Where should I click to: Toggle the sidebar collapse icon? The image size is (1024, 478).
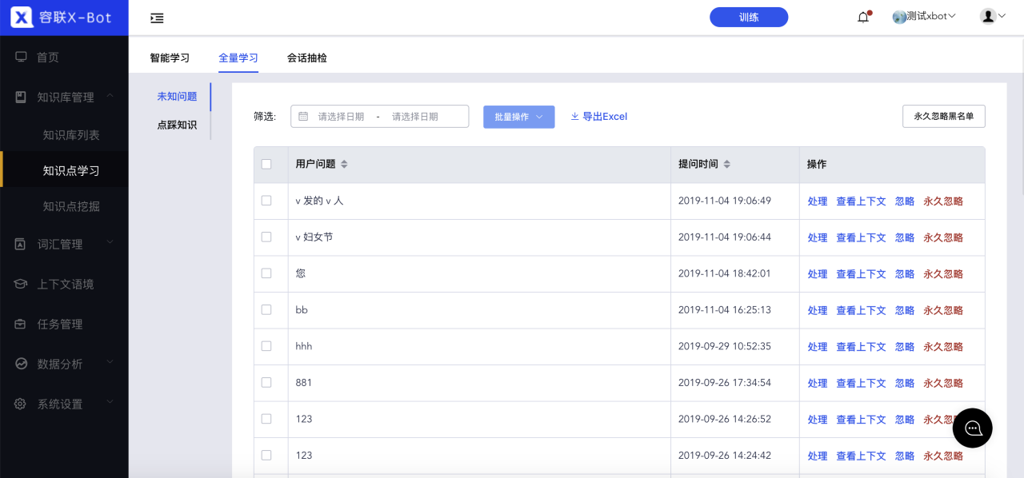[157, 18]
